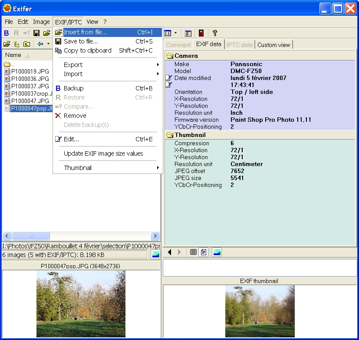The height and width of the screenshot is (340, 359).
Task: Click the blue B Backup toolbar icon
Action: [x=7, y=33]
